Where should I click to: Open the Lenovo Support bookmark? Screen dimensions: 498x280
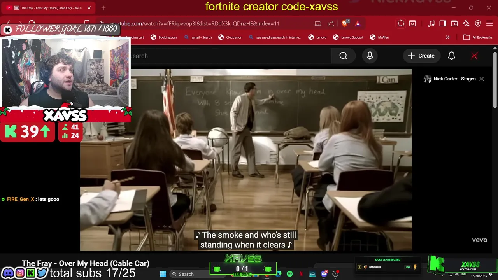pyautogui.click(x=348, y=37)
